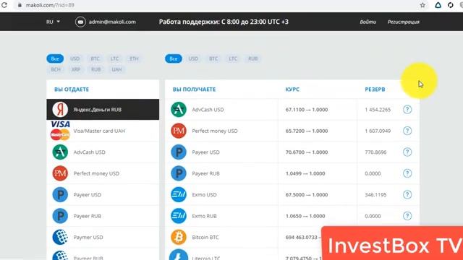Select the Все filter in the give column
463x260 pixels.
[55, 58]
